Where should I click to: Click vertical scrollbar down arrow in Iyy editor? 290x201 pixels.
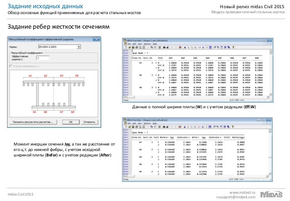[270, 173]
